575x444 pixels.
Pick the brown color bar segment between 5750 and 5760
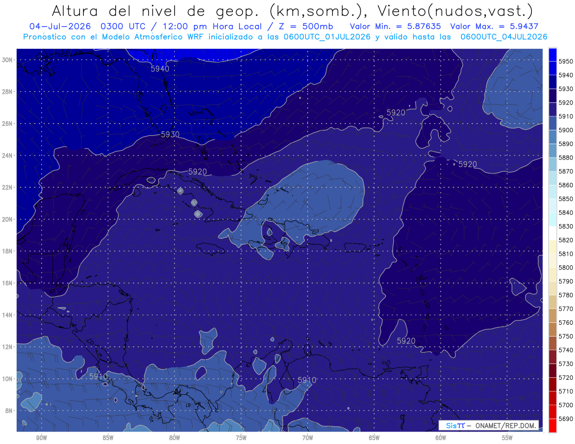pyautogui.click(x=552, y=330)
